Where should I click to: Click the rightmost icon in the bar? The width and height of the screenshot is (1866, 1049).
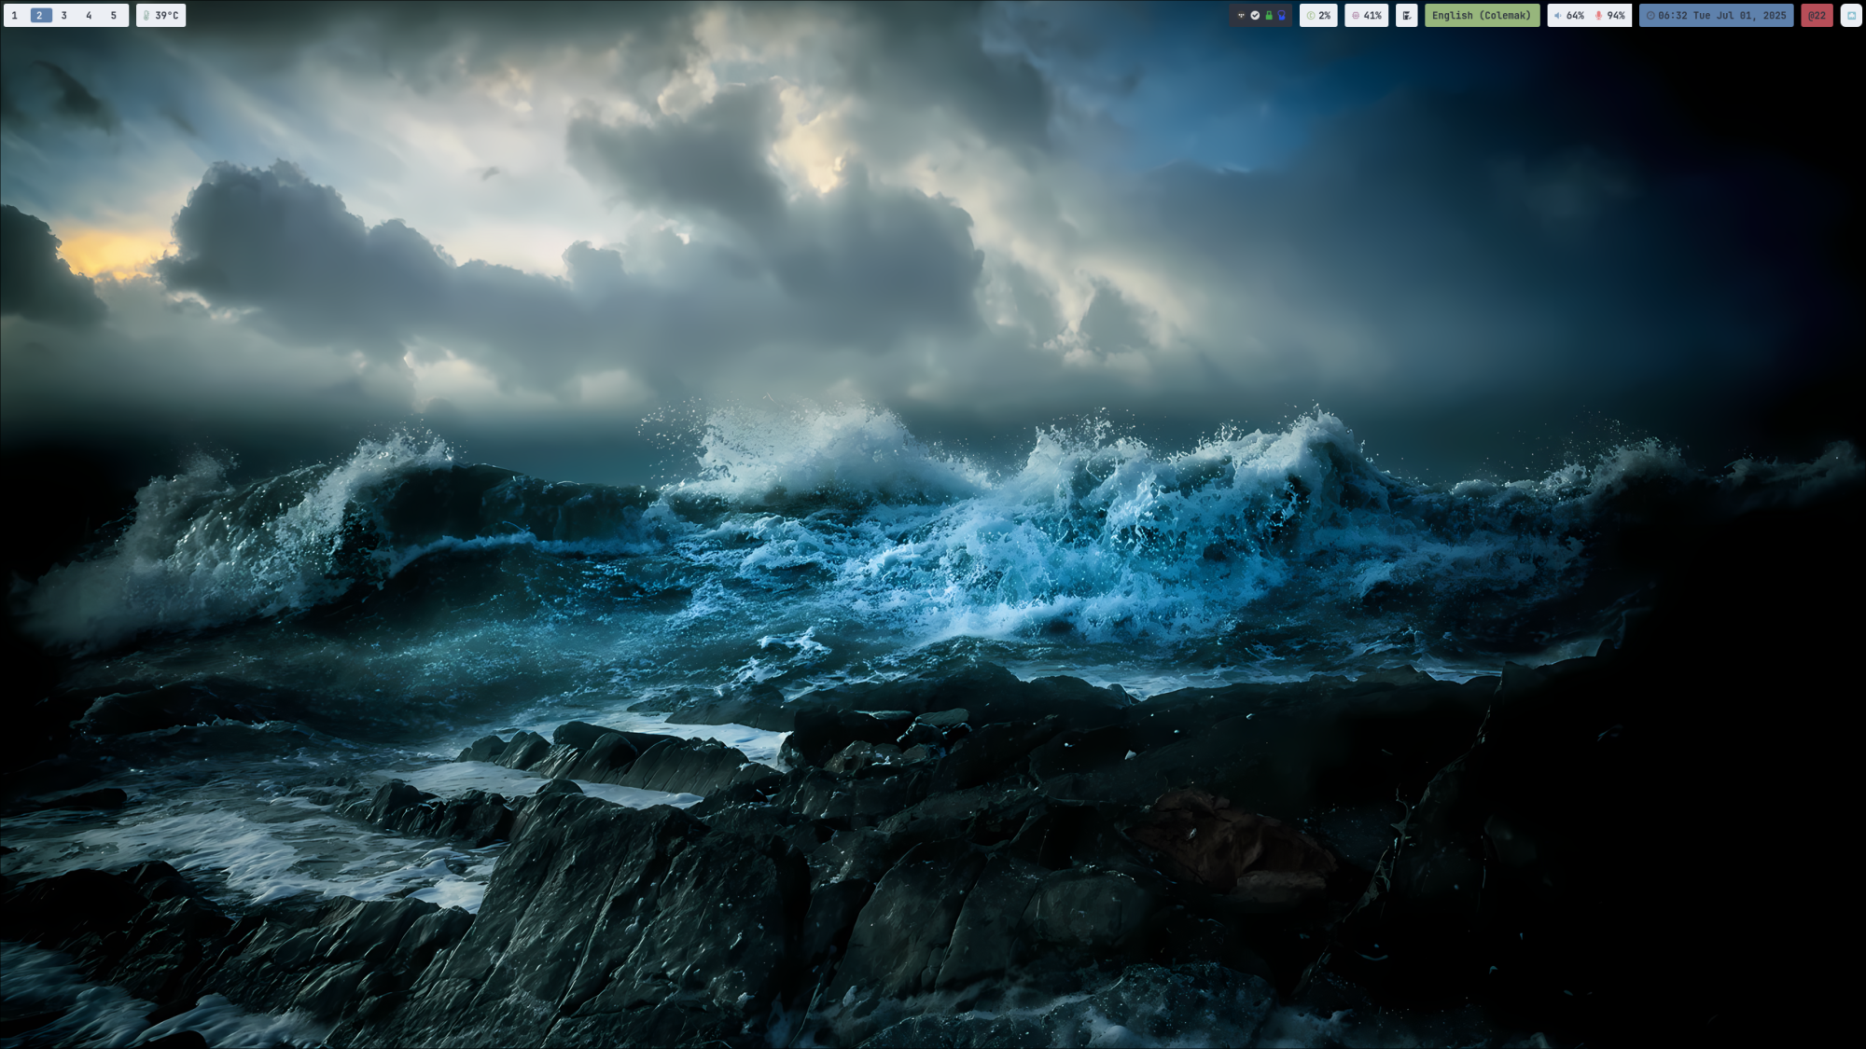tap(1851, 16)
